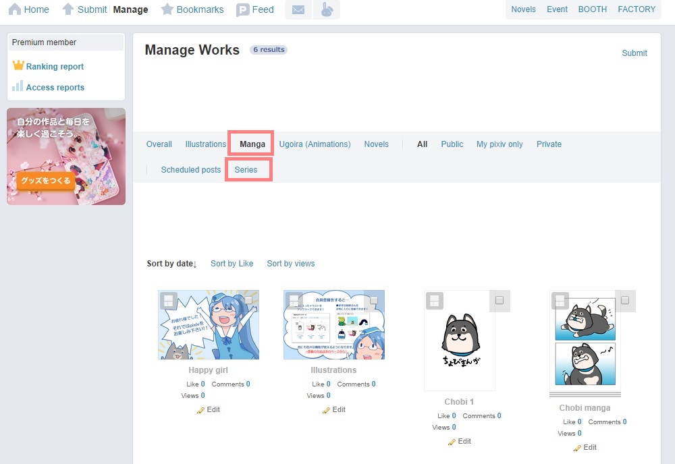Image resolution: width=675 pixels, height=464 pixels.
Task: Click the Bookmarks star icon
Action: 167,9
